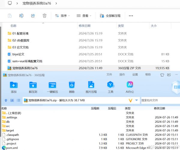Open the 排序 sort dropdown
The height and width of the screenshot is (150, 180).
[62, 16]
